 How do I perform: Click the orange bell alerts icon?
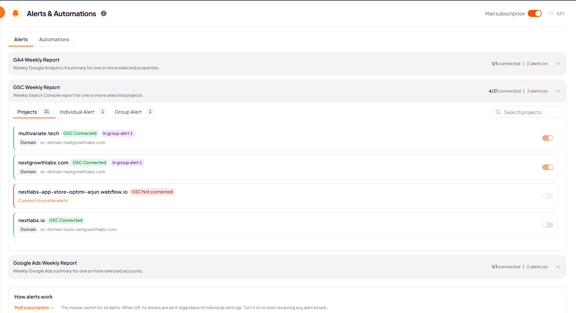click(x=16, y=13)
